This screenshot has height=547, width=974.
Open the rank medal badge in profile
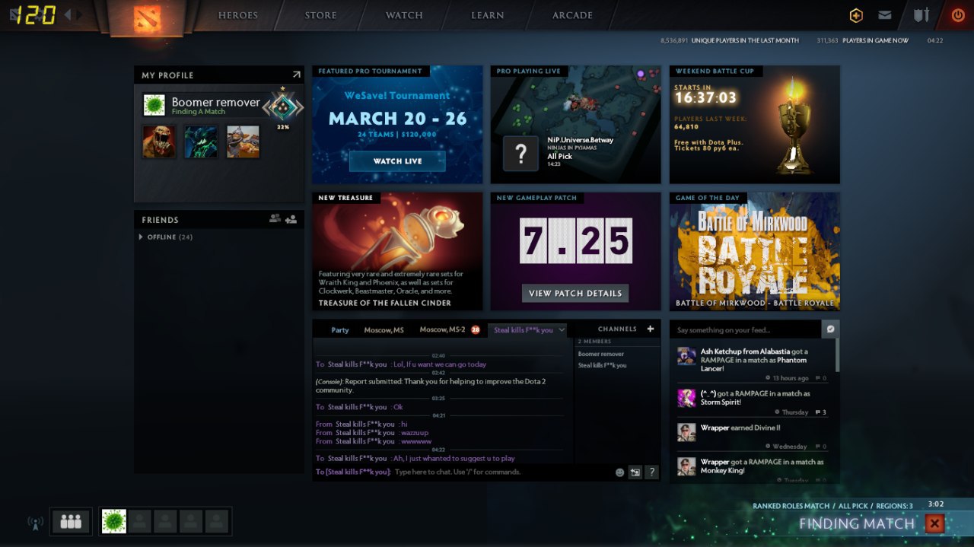coord(283,107)
